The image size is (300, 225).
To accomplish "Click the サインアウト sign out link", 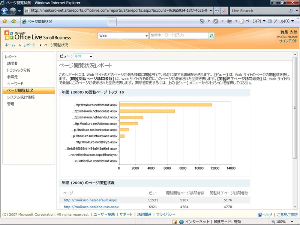I will pyautogui.click(x=288, y=41).
